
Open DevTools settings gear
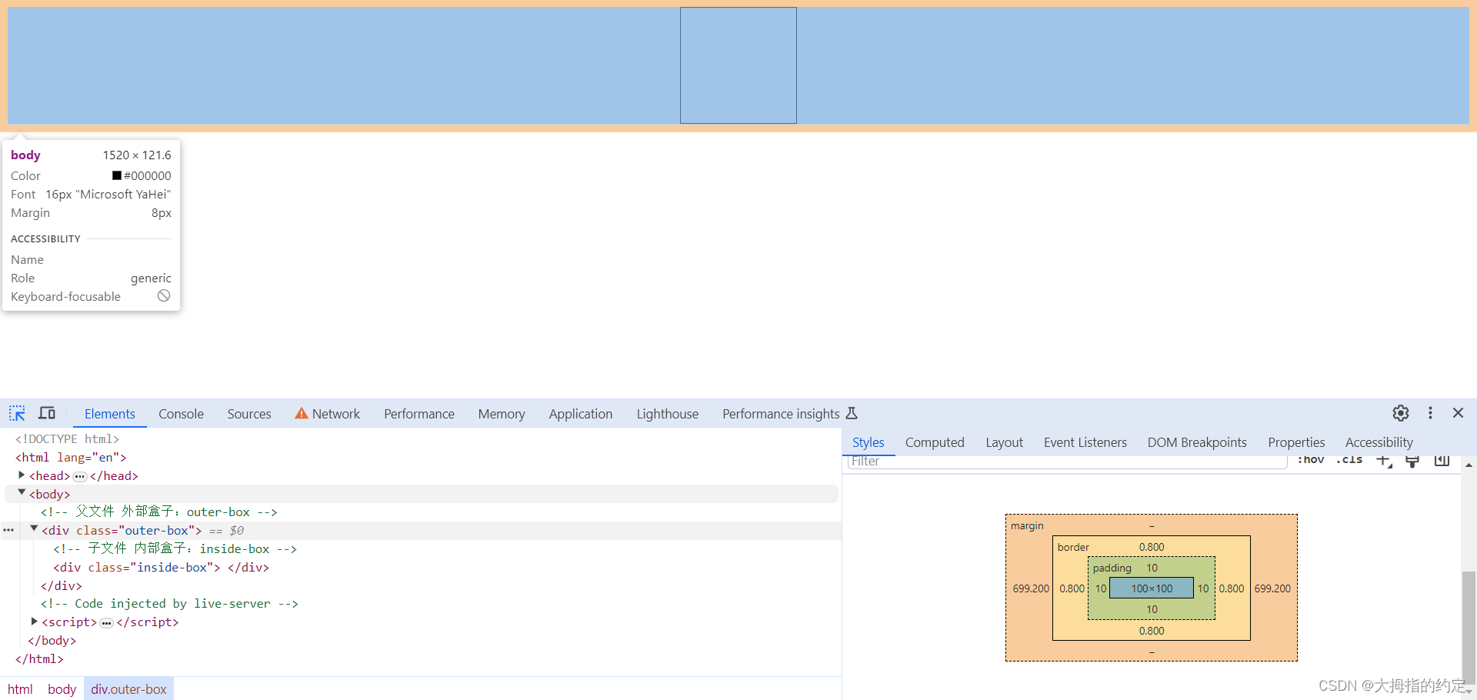click(x=1401, y=413)
